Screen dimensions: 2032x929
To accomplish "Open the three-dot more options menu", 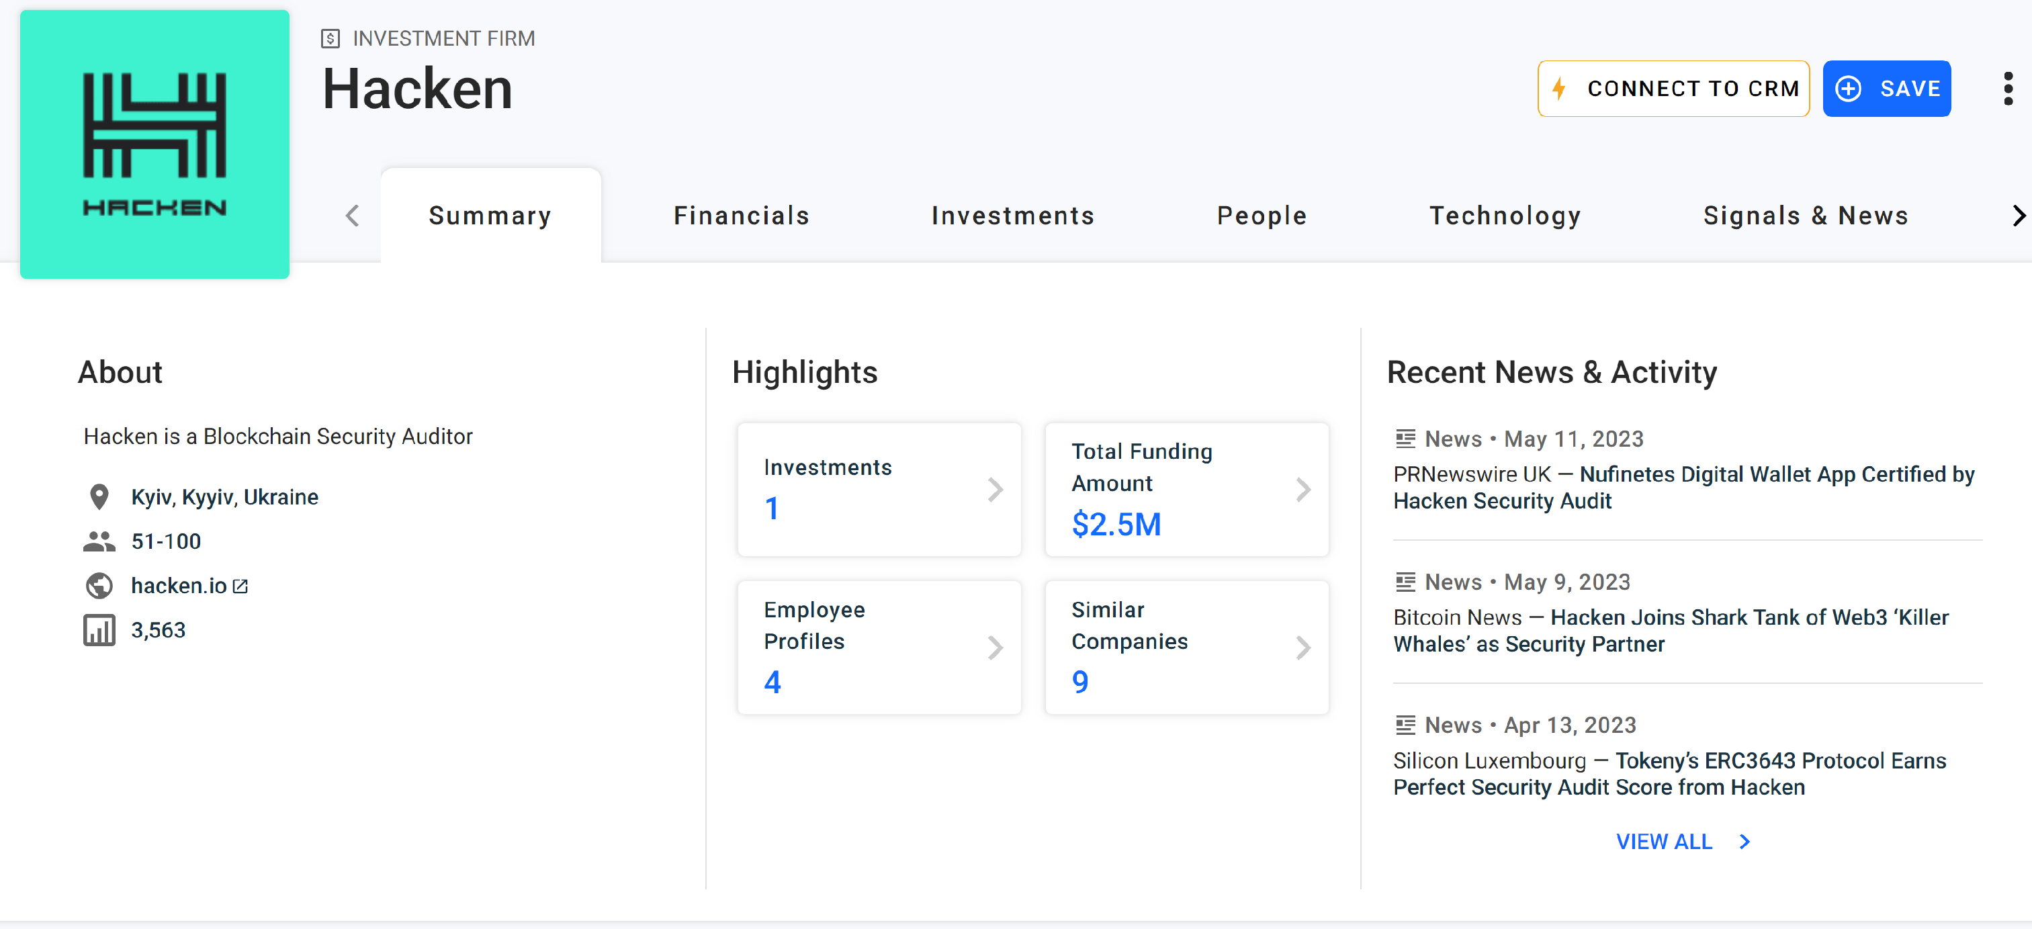I will point(2008,88).
